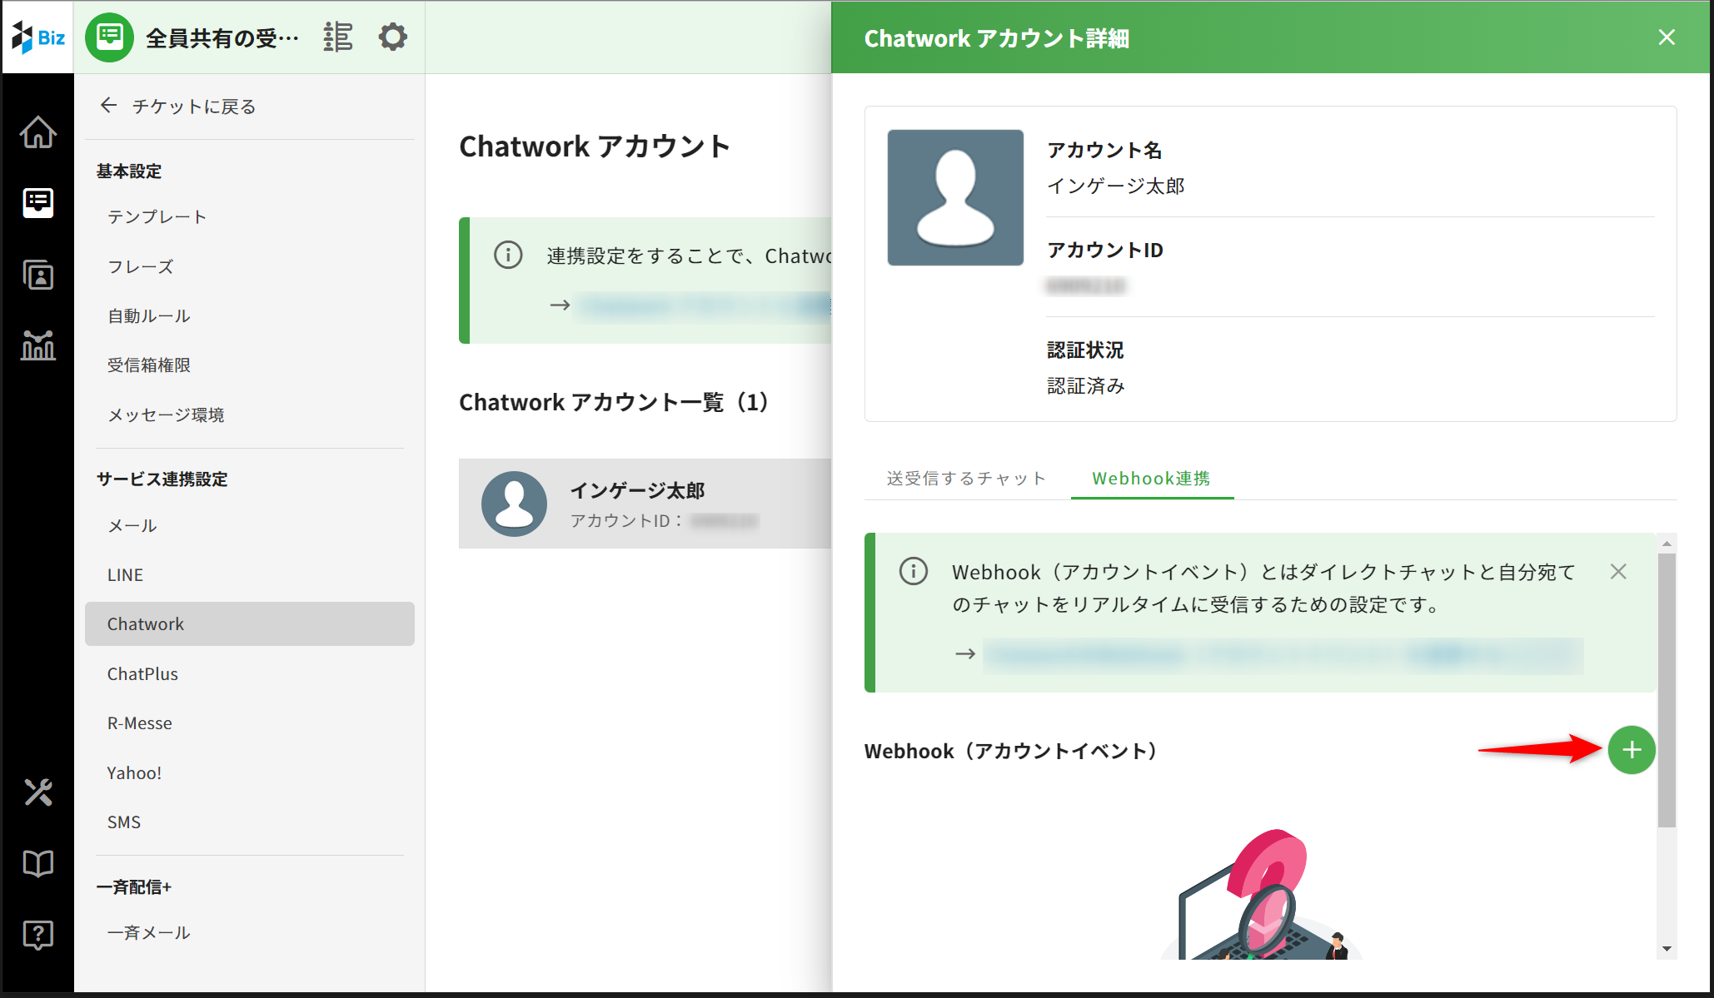This screenshot has width=1714, height=998.
Task: Click the info icon in Webhook banner
Action: click(x=914, y=571)
